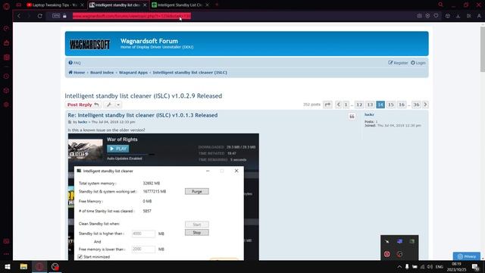Open post title Re: ISLC v1.0.1.3 Released
485x273 pixels.
(x=142, y=115)
